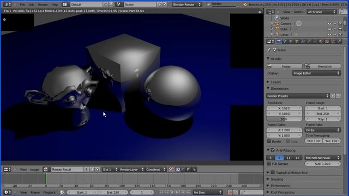Open the Combined pass dropdown

point(156,169)
